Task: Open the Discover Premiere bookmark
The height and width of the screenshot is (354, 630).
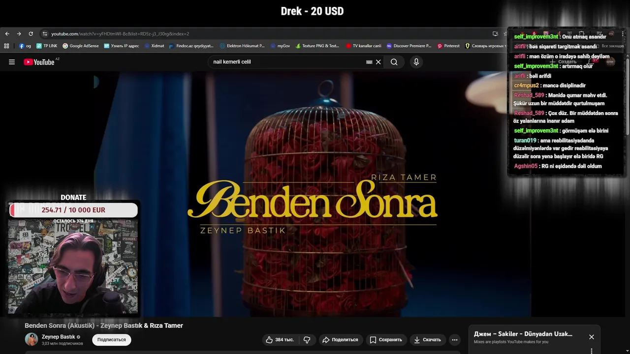Action: pyautogui.click(x=409, y=46)
